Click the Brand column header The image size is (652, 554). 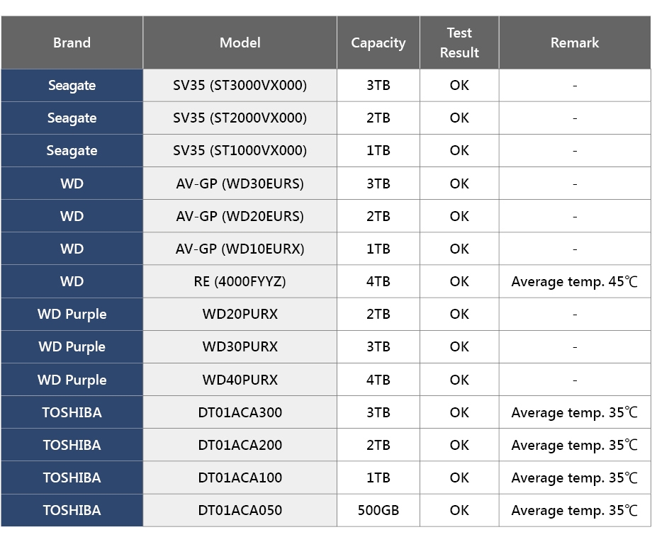point(72,43)
